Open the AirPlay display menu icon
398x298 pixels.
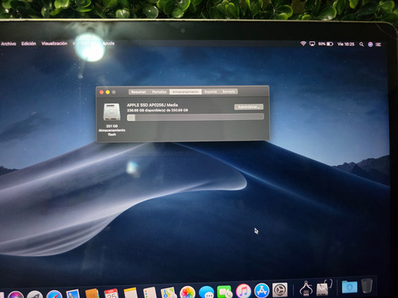point(312,44)
